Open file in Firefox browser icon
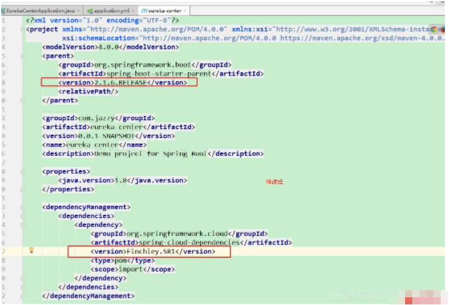Screen dimensions: 449x305 point(442,29)
